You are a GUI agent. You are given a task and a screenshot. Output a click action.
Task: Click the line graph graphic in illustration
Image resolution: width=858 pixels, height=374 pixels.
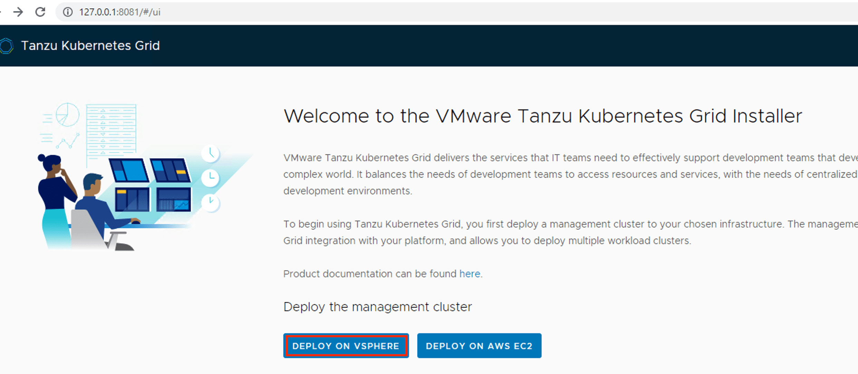pyautogui.click(x=68, y=141)
